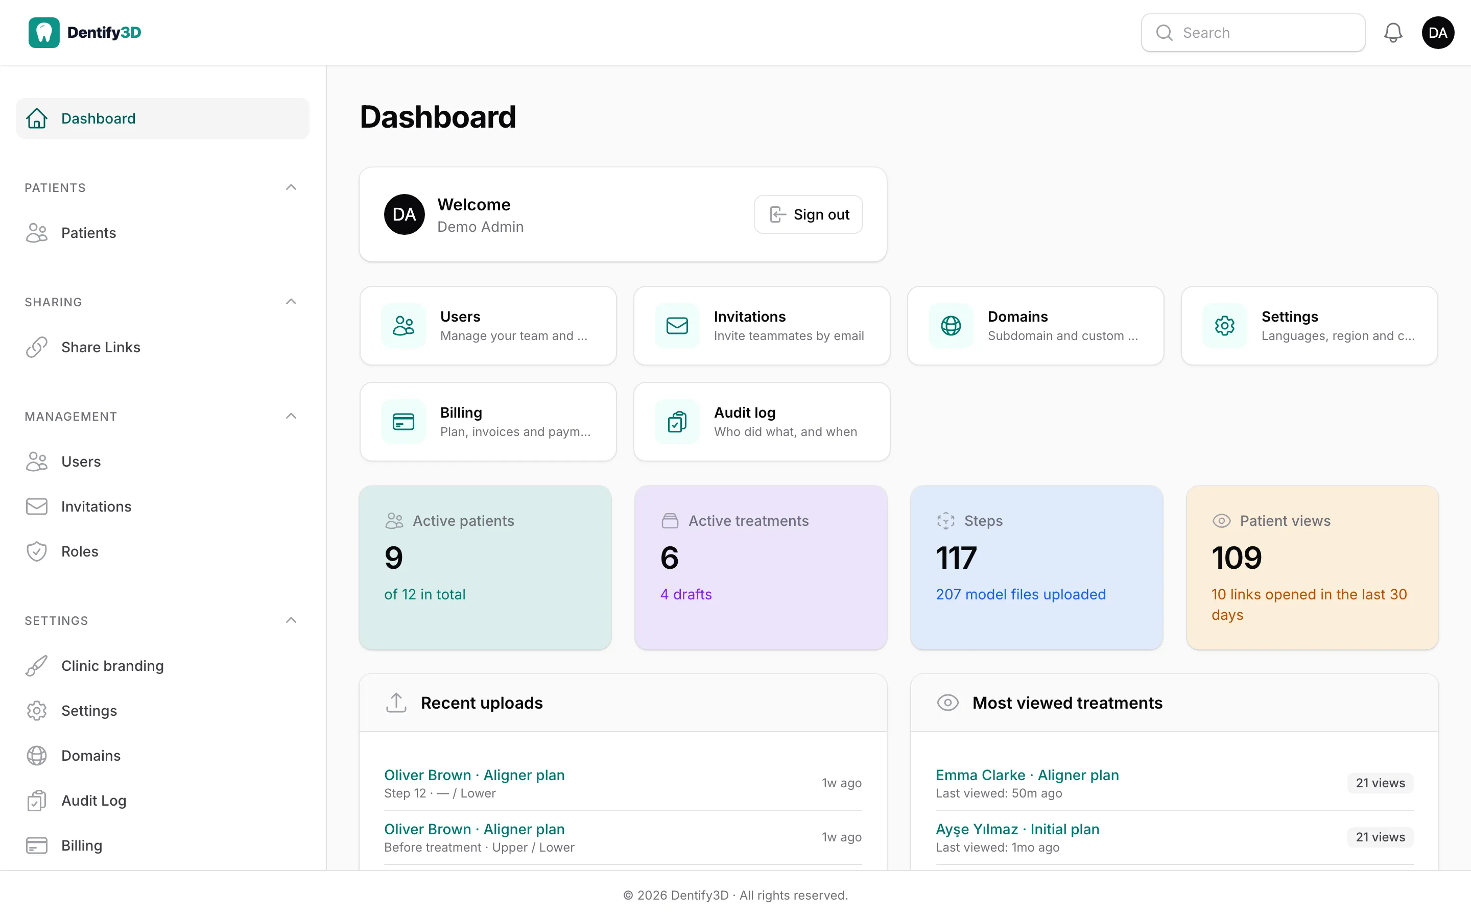The width and height of the screenshot is (1471, 919).
Task: Click the Active treatments stat card
Action: (x=761, y=568)
